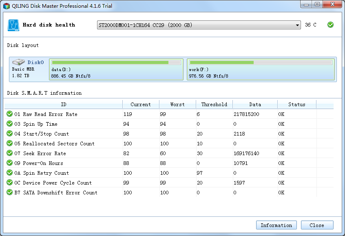Select the '0C Device Power Cycle Count' row text
Image resolution: width=345 pixels, height=236 pixels.
53,183
